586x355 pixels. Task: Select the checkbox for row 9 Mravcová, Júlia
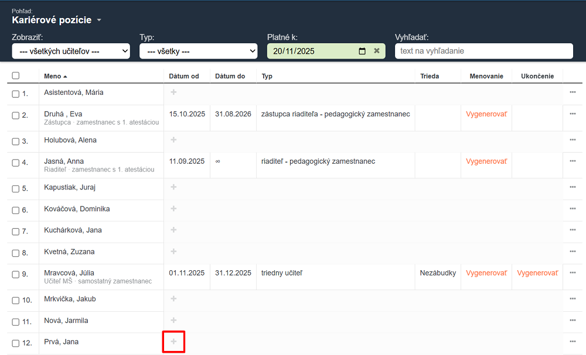tap(16, 275)
